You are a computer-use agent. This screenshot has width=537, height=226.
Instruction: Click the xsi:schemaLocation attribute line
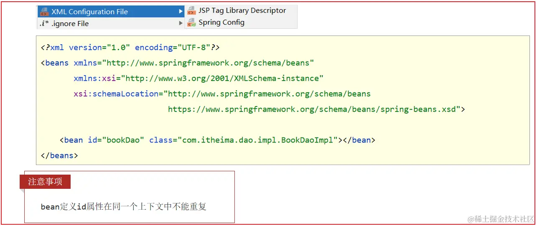pos(222,94)
